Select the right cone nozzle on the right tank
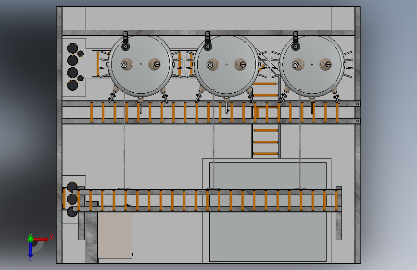 (326, 64)
